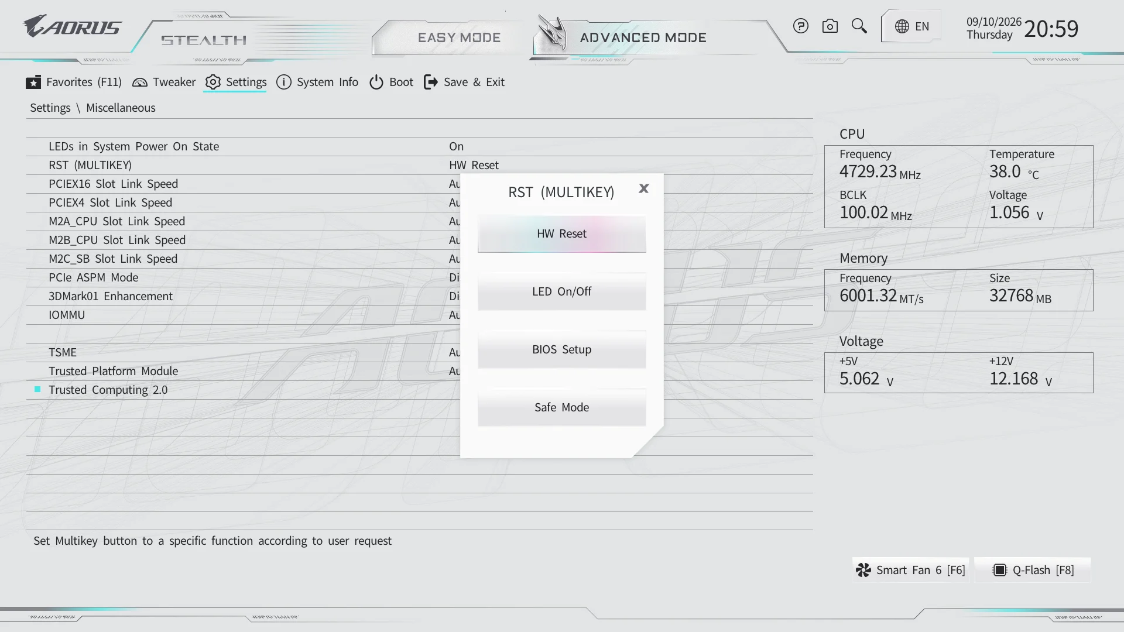Open LEDs in System Power On State value

coord(456,146)
